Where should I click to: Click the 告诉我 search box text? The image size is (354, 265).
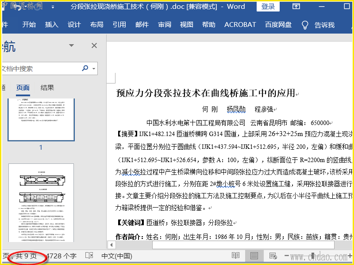pyautogui.click(x=324, y=25)
